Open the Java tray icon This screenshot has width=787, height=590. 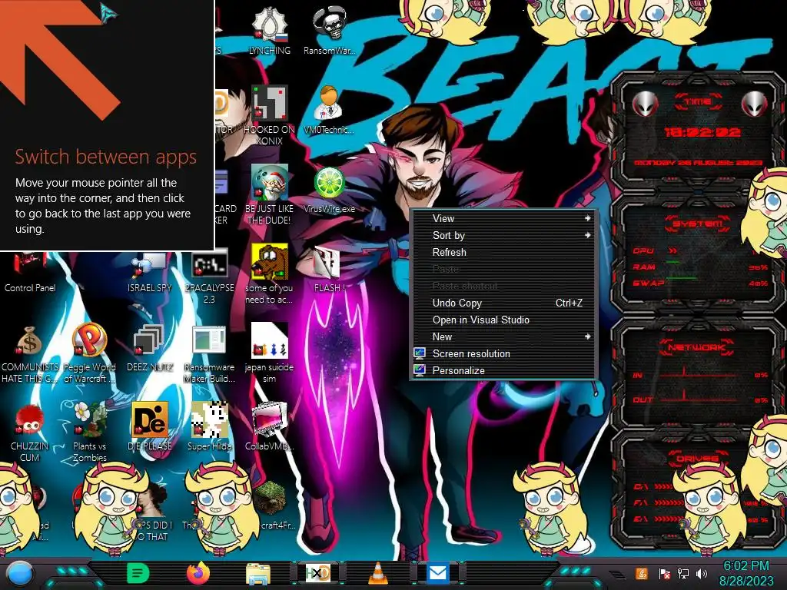coord(642,573)
